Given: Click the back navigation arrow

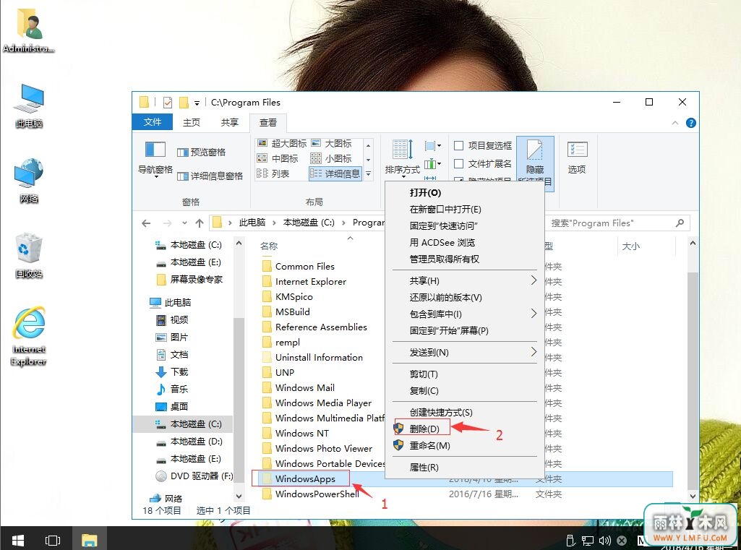Looking at the screenshot, I should pos(146,223).
